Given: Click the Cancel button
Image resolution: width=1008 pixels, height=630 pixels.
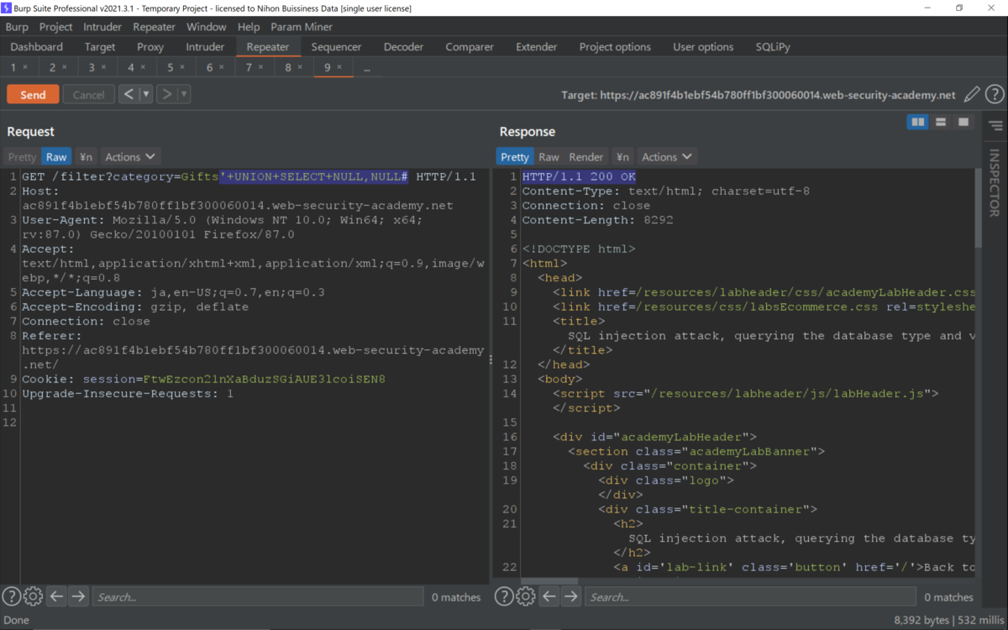Looking at the screenshot, I should (x=88, y=94).
